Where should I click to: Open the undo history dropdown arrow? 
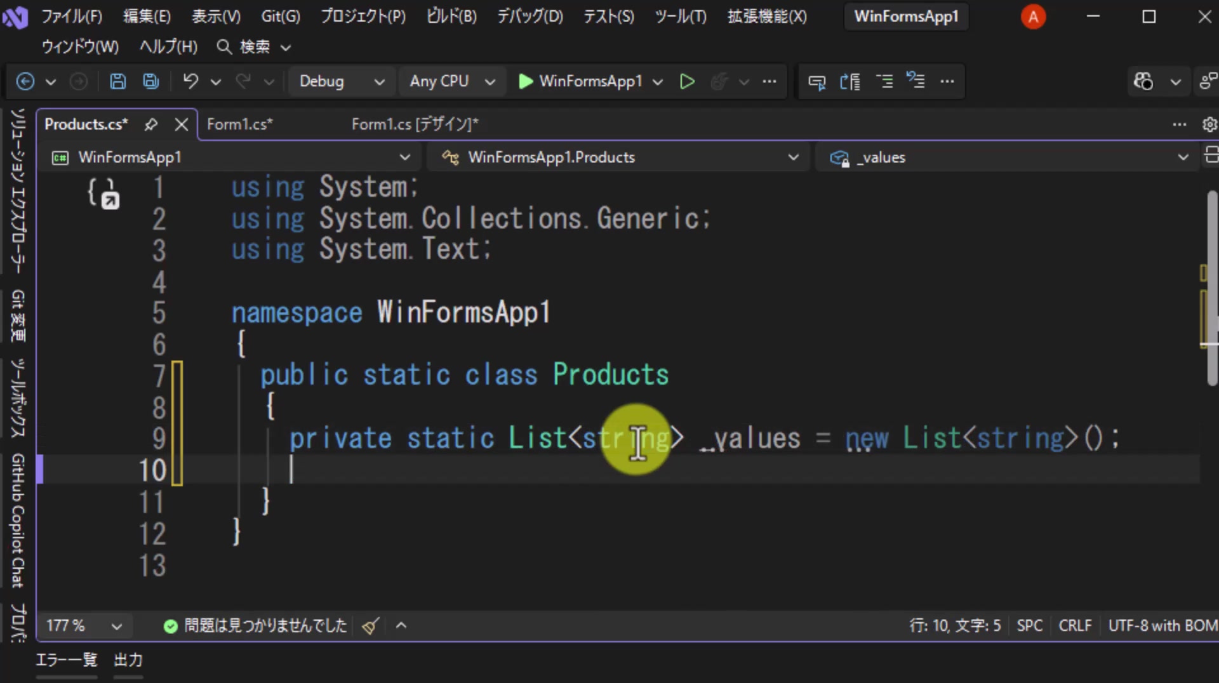point(216,81)
